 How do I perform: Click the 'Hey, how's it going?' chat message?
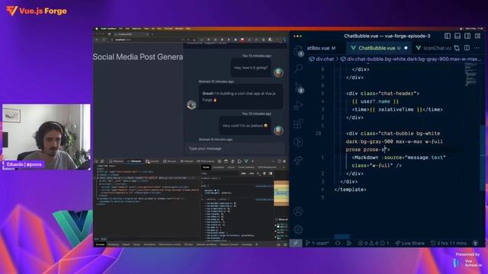(251, 68)
